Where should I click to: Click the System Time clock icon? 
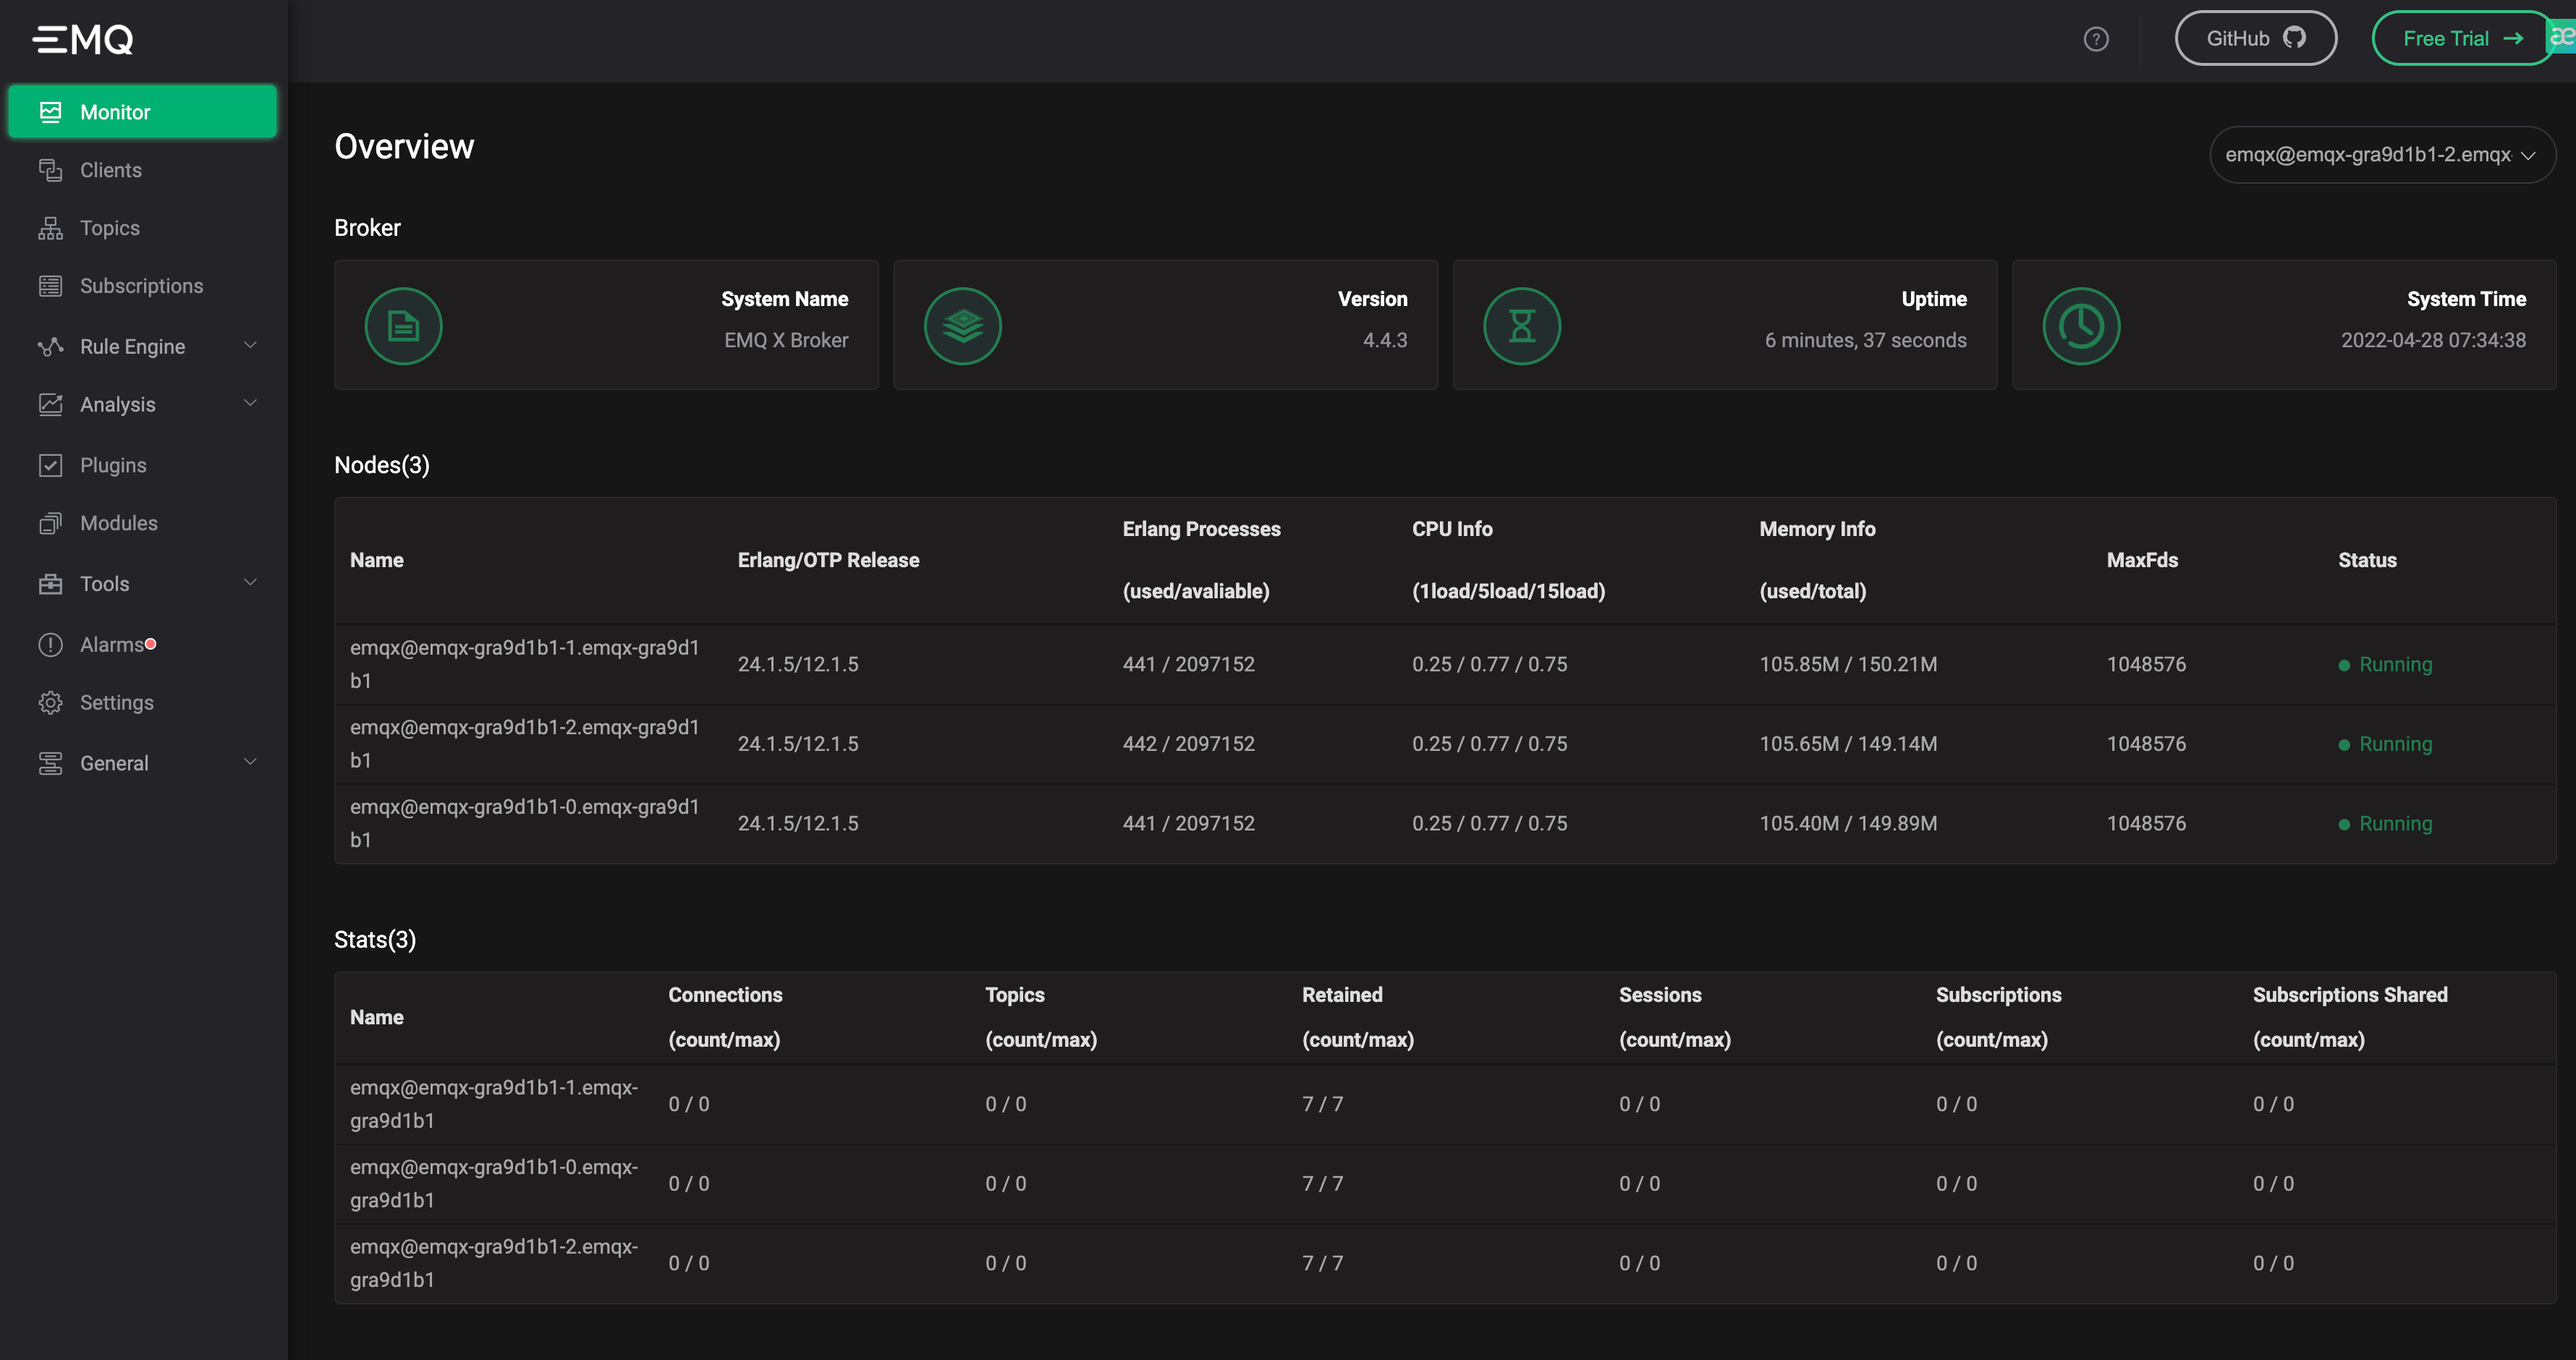pyautogui.click(x=2081, y=326)
